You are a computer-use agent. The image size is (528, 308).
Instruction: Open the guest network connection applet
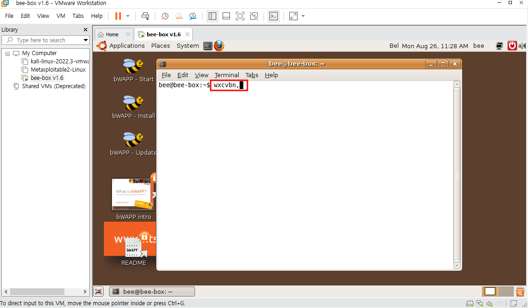(x=499, y=46)
